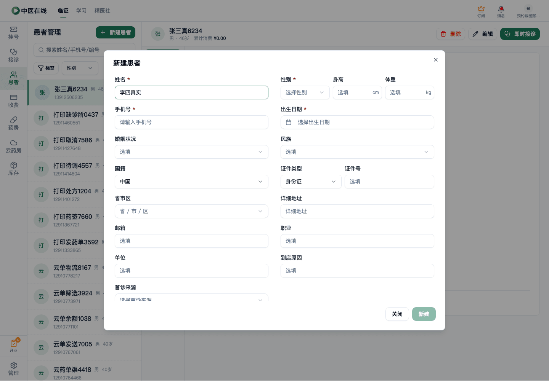Click the 编辑 patient button

[483, 34]
